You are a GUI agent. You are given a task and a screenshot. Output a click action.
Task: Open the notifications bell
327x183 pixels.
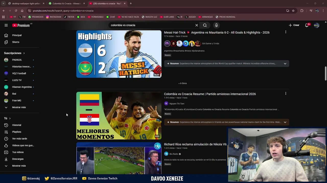307,25
